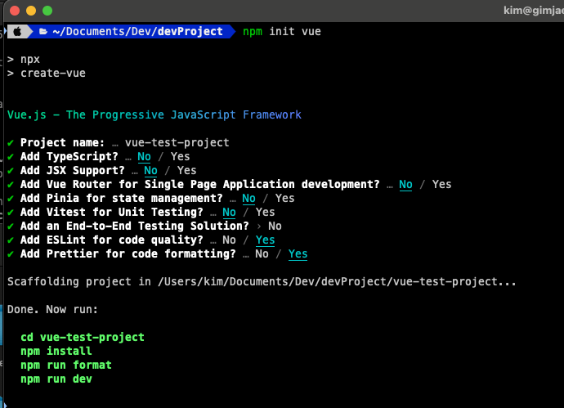Click the 'npm run dev' command
The height and width of the screenshot is (408, 564).
point(56,379)
